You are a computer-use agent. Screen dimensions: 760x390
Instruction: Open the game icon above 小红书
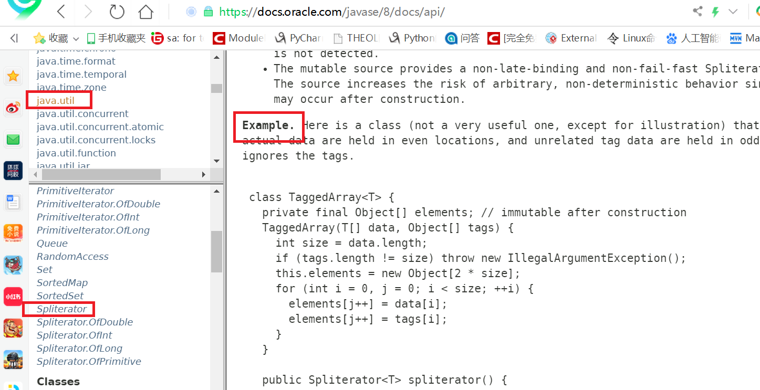click(13, 265)
